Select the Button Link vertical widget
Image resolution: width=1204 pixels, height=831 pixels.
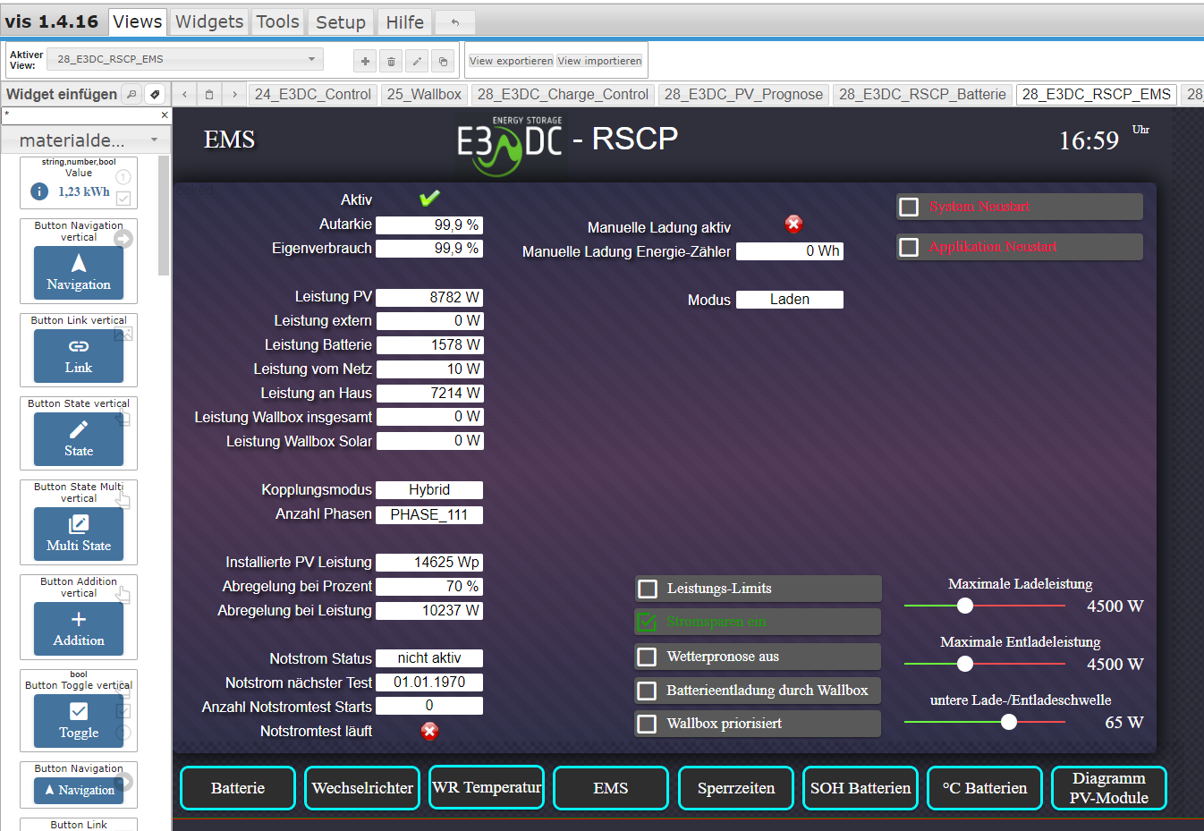coord(79,350)
